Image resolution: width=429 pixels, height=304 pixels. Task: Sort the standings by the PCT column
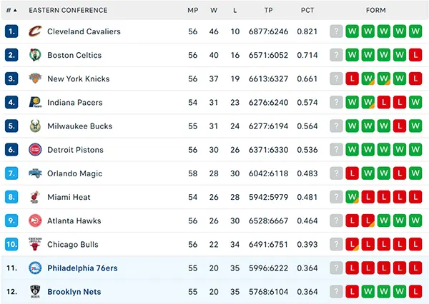coord(307,11)
